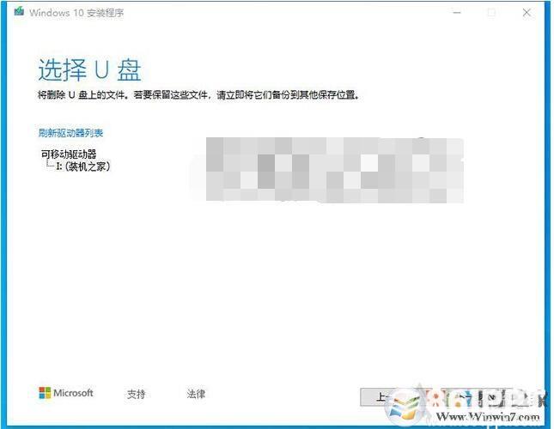Click the 选择 U 盘 heading
554x429 pixels.
tap(89, 69)
